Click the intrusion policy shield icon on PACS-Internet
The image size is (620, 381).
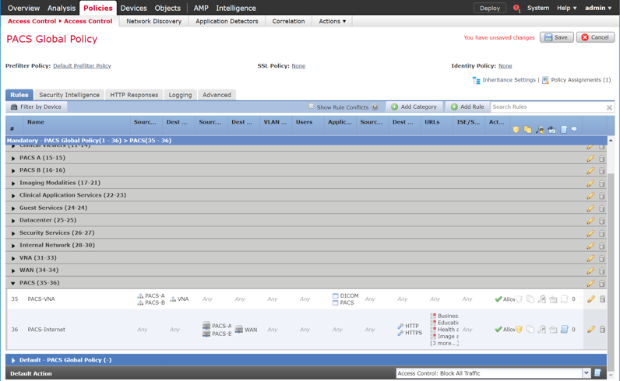pyautogui.click(x=519, y=330)
